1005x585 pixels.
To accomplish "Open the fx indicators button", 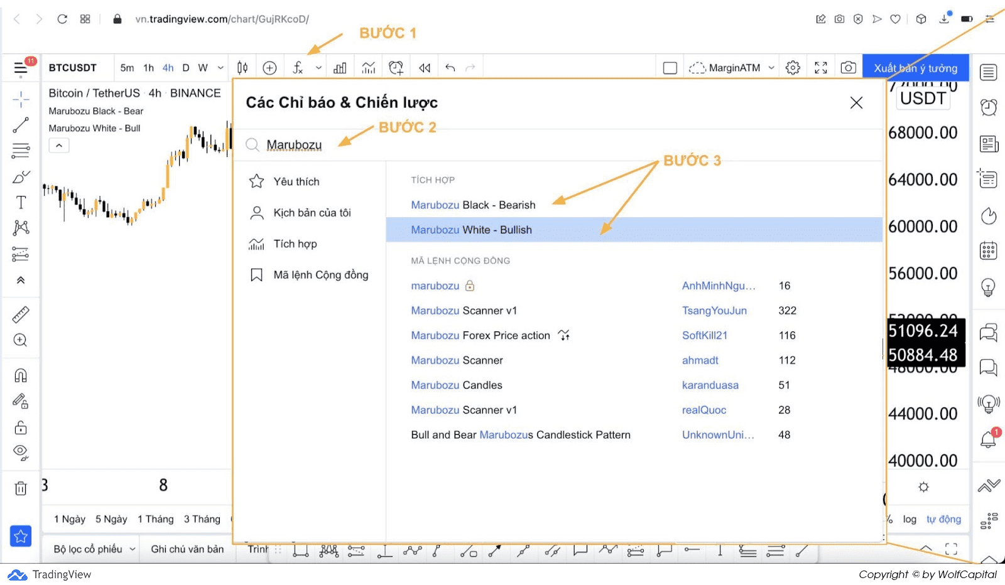I will coord(298,68).
